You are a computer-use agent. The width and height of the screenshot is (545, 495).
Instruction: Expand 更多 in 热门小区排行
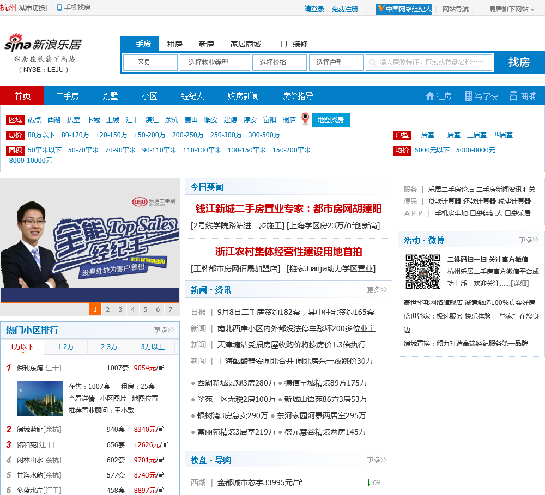pos(163,330)
